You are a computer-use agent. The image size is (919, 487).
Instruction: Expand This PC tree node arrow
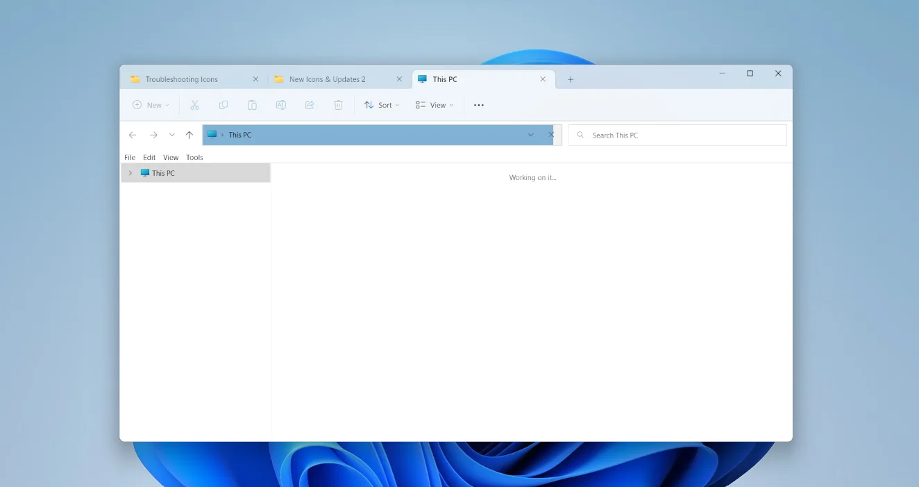(x=130, y=173)
